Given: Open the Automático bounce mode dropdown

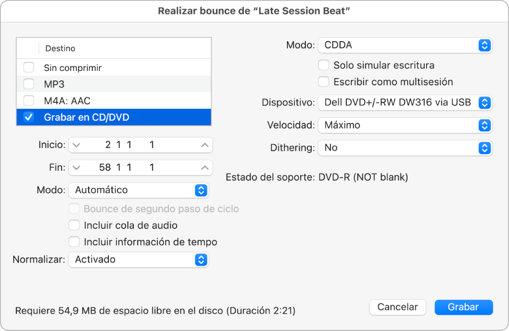Looking at the screenshot, I should 138,190.
